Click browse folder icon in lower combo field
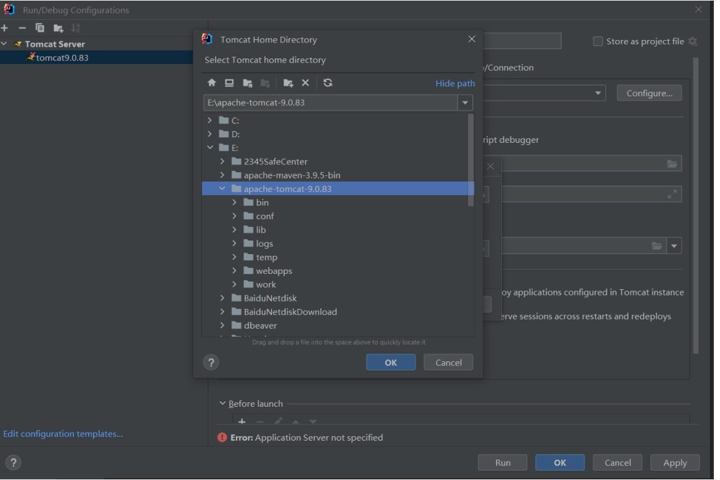 (x=657, y=246)
